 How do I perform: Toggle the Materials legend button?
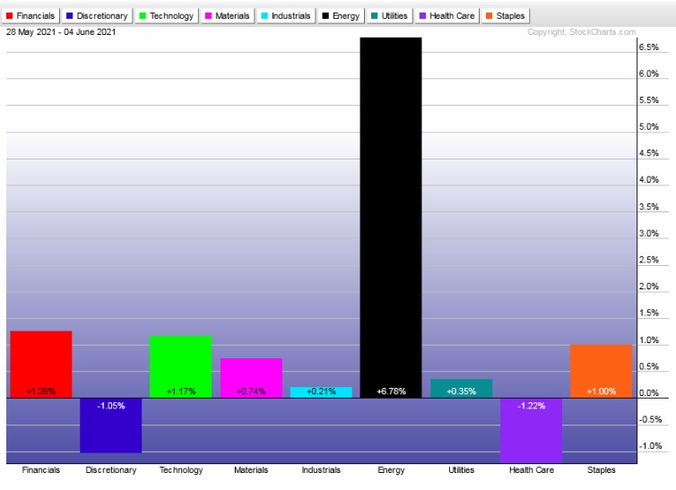coord(227,16)
